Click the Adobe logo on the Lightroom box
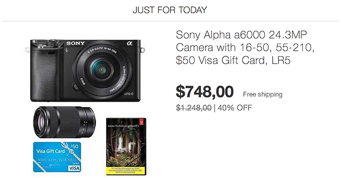The width and height of the screenshot is (342, 178). [141, 123]
